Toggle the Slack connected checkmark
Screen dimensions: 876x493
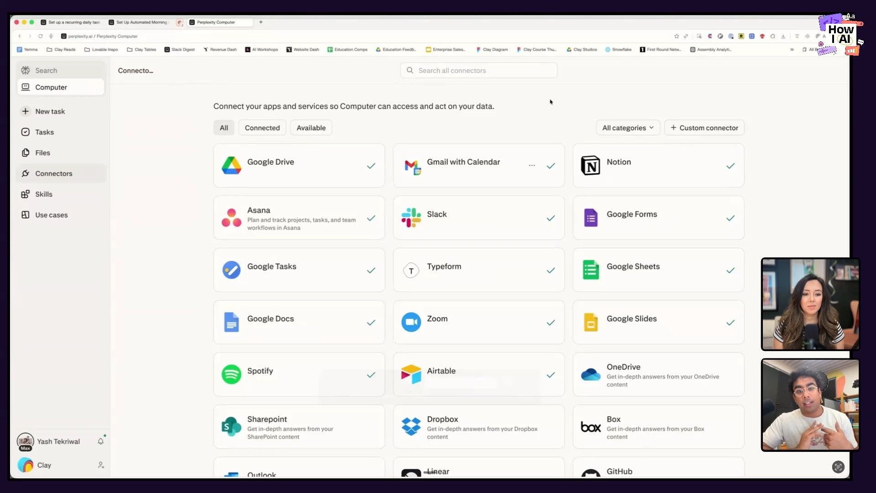(x=551, y=218)
